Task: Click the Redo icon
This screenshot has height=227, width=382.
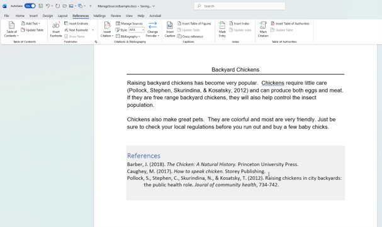Action: tap(57, 6)
